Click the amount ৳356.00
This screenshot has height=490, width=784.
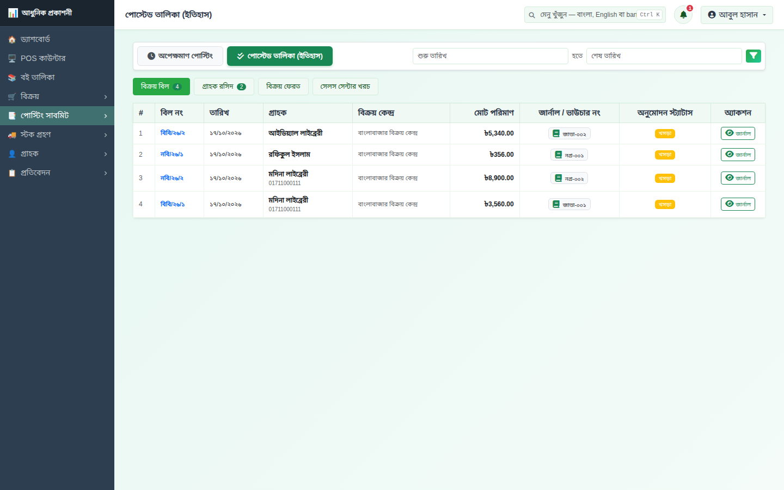coord(501,155)
